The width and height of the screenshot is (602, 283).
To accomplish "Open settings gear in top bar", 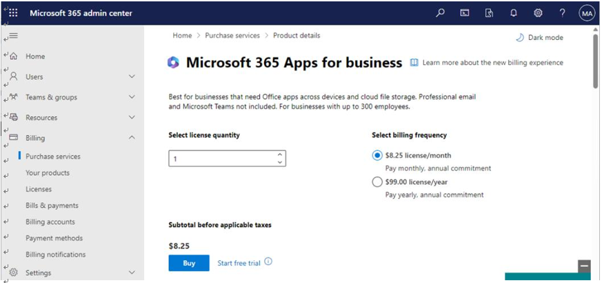I will tap(538, 13).
